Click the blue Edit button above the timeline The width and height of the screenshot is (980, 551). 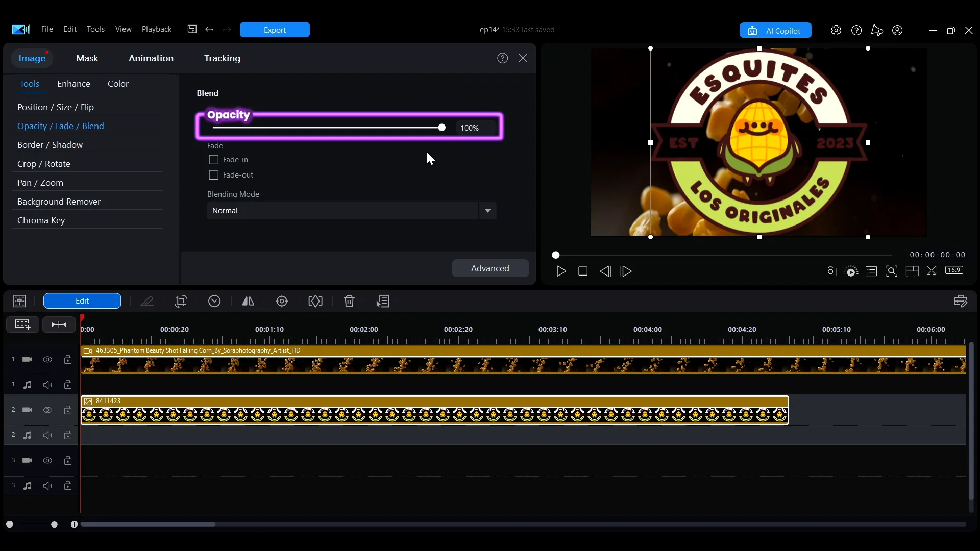click(x=82, y=301)
